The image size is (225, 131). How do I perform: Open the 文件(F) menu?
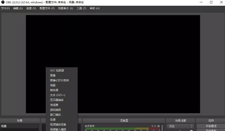click(x=5, y=8)
